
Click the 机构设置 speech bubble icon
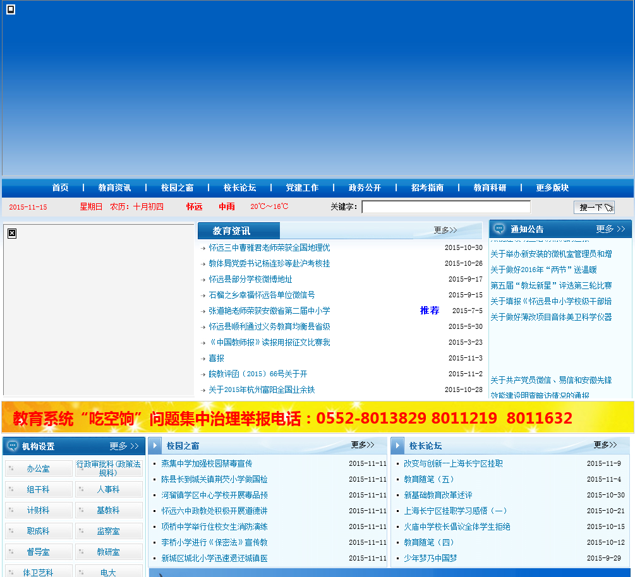click(x=13, y=446)
